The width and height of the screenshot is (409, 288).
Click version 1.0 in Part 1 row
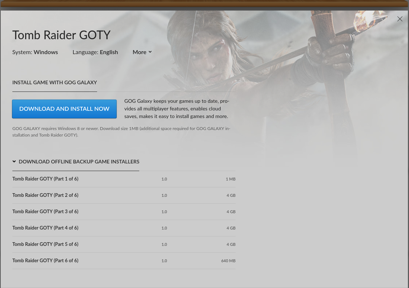pos(164,179)
